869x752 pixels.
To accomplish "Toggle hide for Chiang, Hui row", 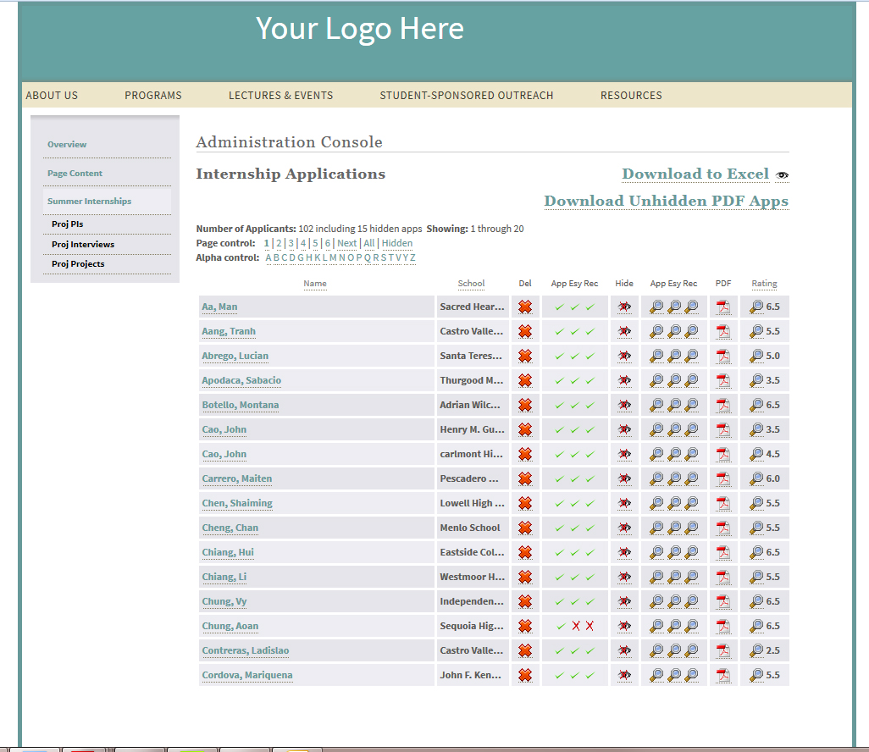I will (x=624, y=553).
